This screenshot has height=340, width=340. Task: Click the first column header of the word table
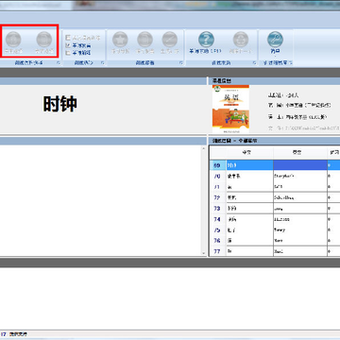(249, 153)
